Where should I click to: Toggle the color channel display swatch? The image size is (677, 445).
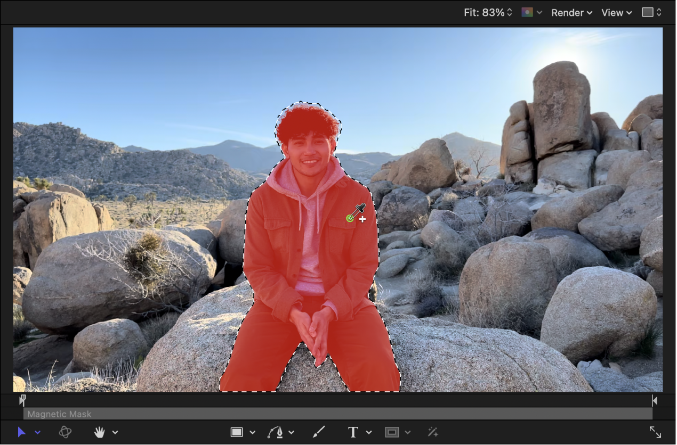[x=527, y=12]
